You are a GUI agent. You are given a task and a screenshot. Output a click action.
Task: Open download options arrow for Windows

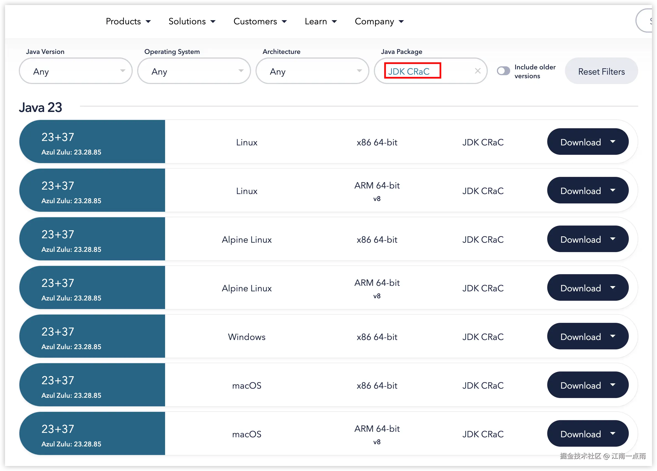pos(612,336)
